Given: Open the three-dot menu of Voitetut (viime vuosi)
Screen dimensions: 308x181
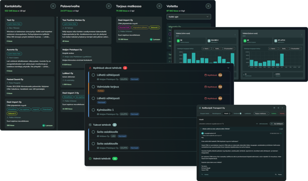Looking at the screenshot, I should click(x=235, y=35).
